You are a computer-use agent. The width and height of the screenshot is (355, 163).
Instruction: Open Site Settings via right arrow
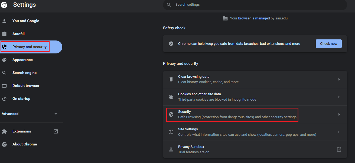pyautogui.click(x=339, y=132)
